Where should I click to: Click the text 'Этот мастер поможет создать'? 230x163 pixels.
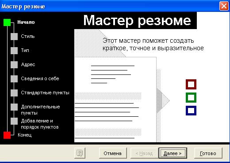tap(148, 41)
